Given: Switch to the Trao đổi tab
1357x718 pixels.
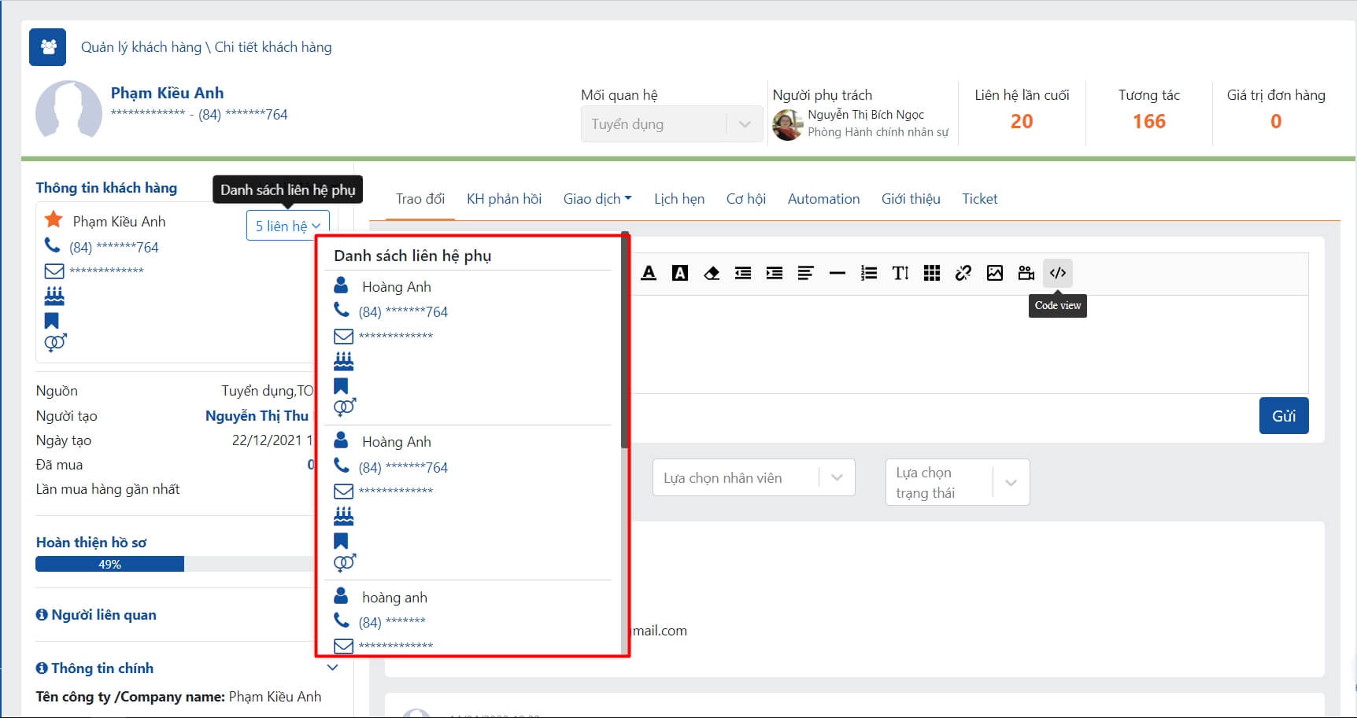Looking at the screenshot, I should click(x=420, y=199).
